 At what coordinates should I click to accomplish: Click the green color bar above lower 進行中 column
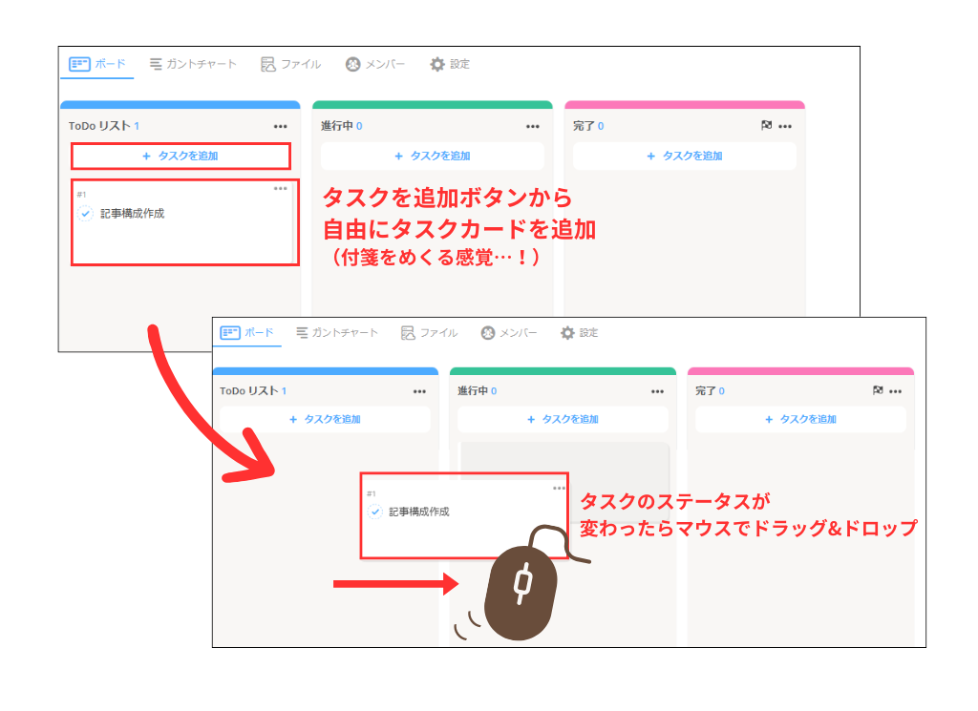563,371
